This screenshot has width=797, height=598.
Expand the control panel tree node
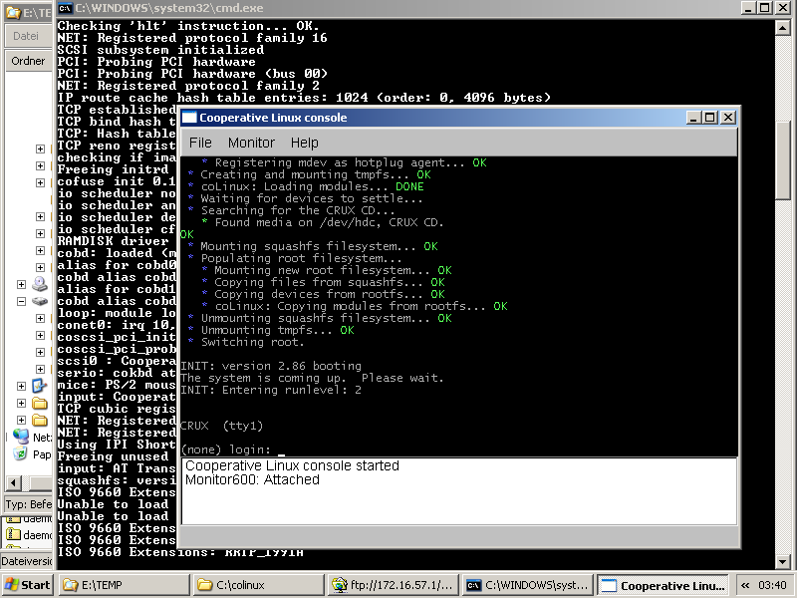tap(21, 386)
